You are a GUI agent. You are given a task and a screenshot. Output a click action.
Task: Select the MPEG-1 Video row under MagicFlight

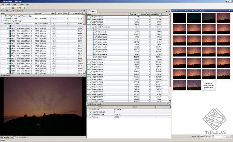point(42,19)
